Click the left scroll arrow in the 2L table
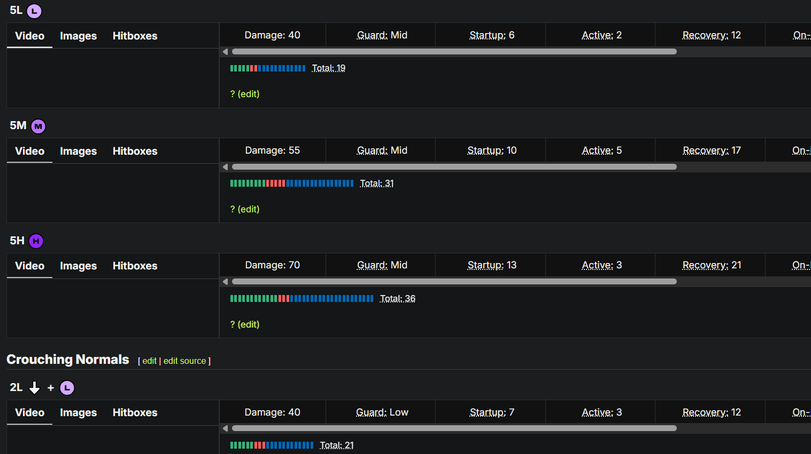Image resolution: width=811 pixels, height=454 pixels. (226, 428)
